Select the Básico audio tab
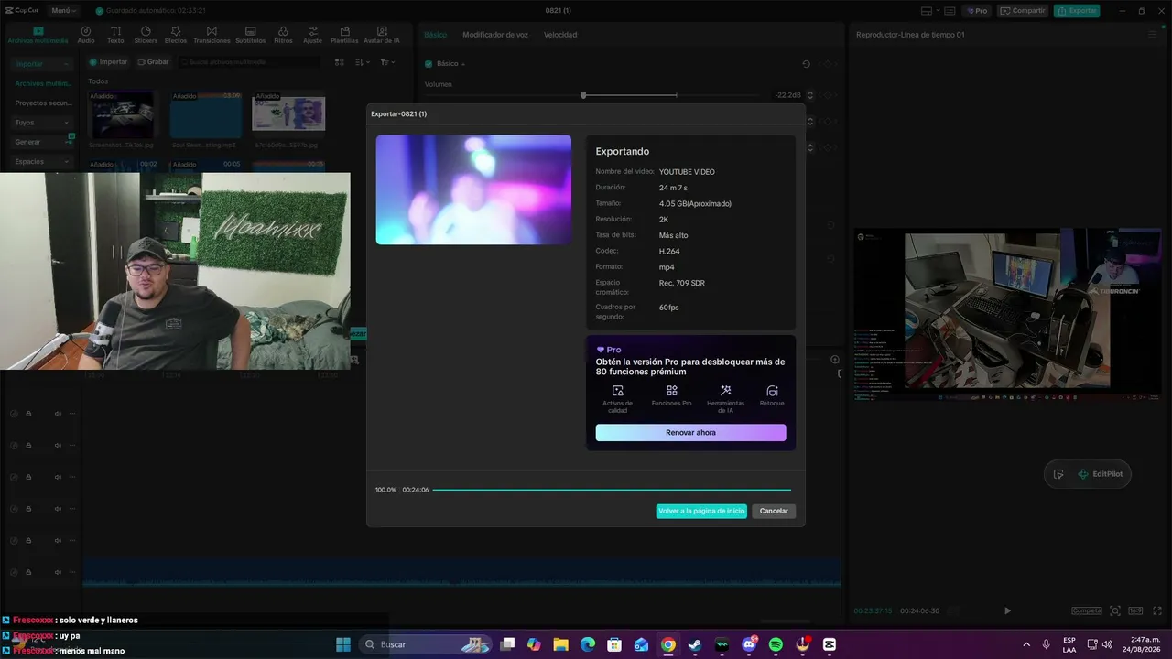The width and height of the screenshot is (1172, 659). click(436, 35)
